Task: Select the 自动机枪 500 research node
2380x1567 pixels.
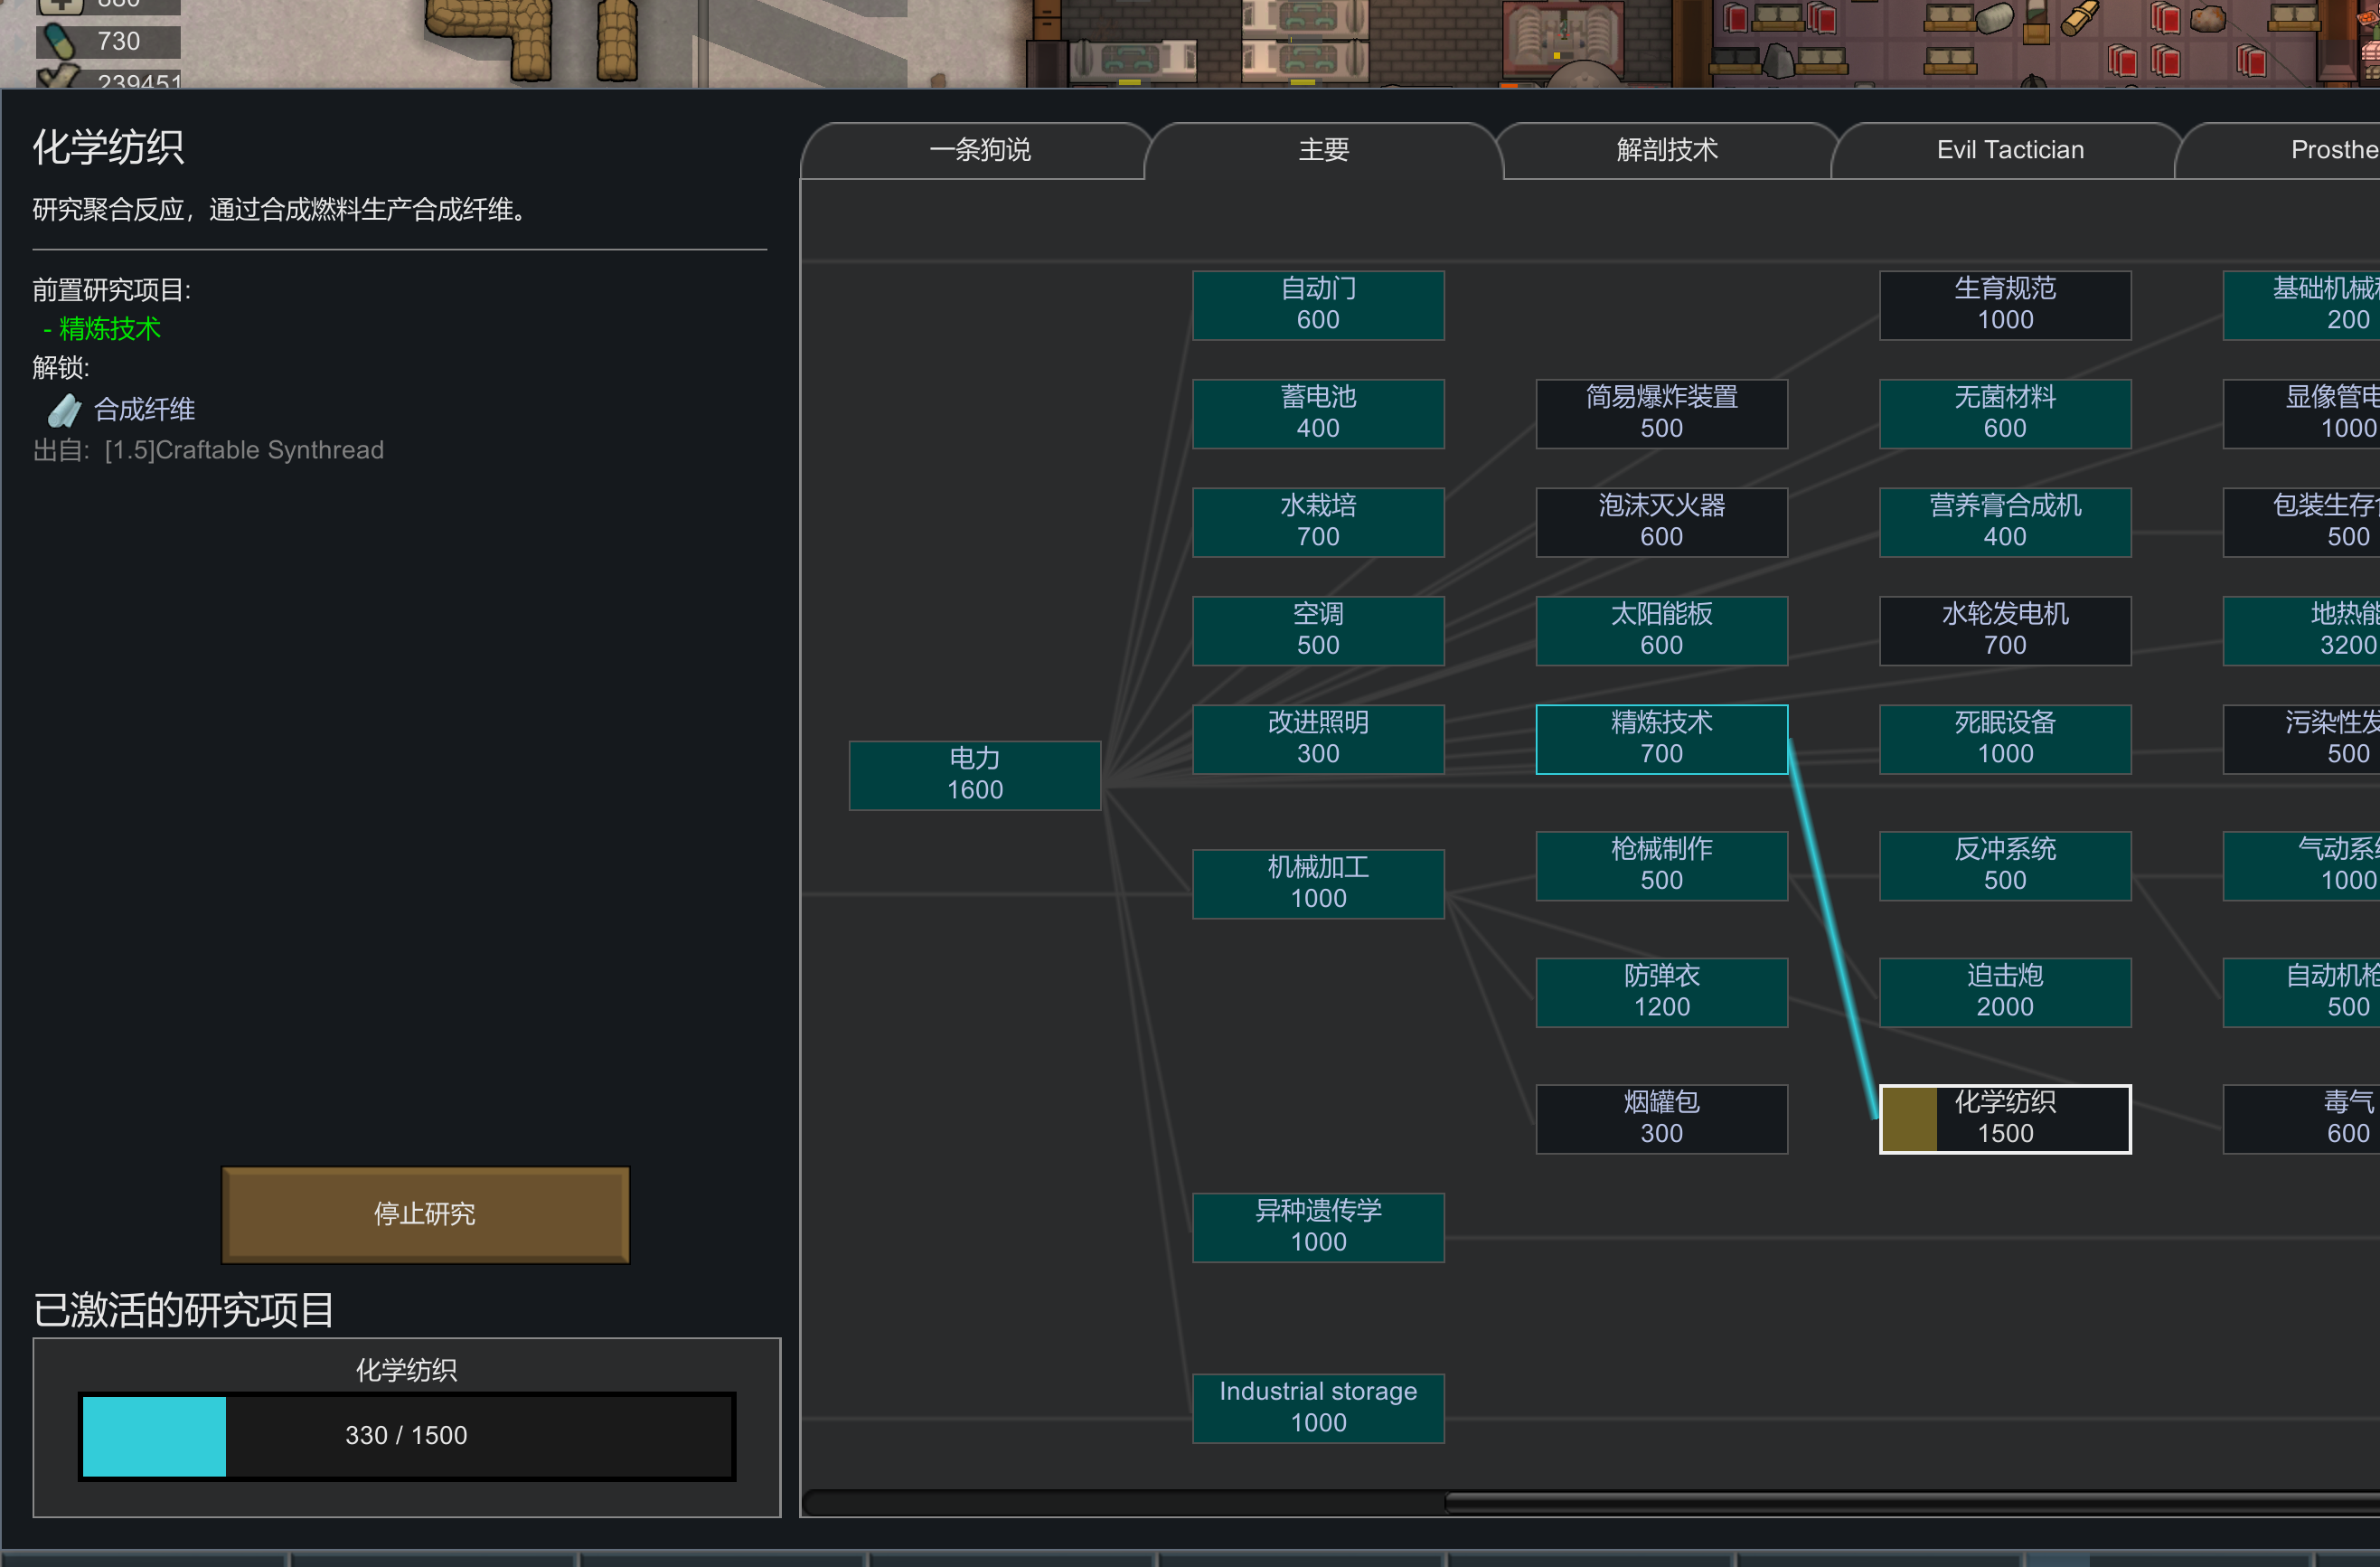Action: pos(2302,992)
